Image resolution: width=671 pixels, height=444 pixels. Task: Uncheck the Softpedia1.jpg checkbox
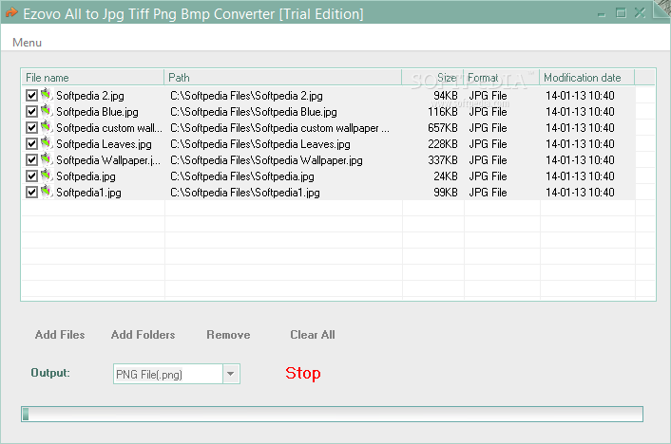click(31, 193)
